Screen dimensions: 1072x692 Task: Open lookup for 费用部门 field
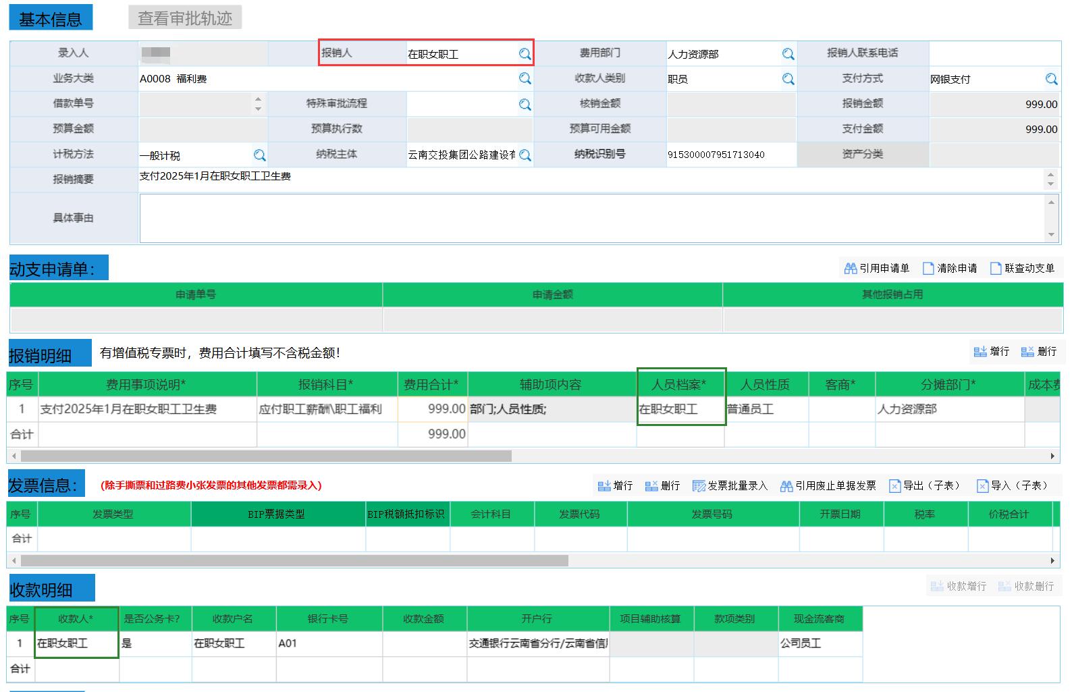point(788,54)
